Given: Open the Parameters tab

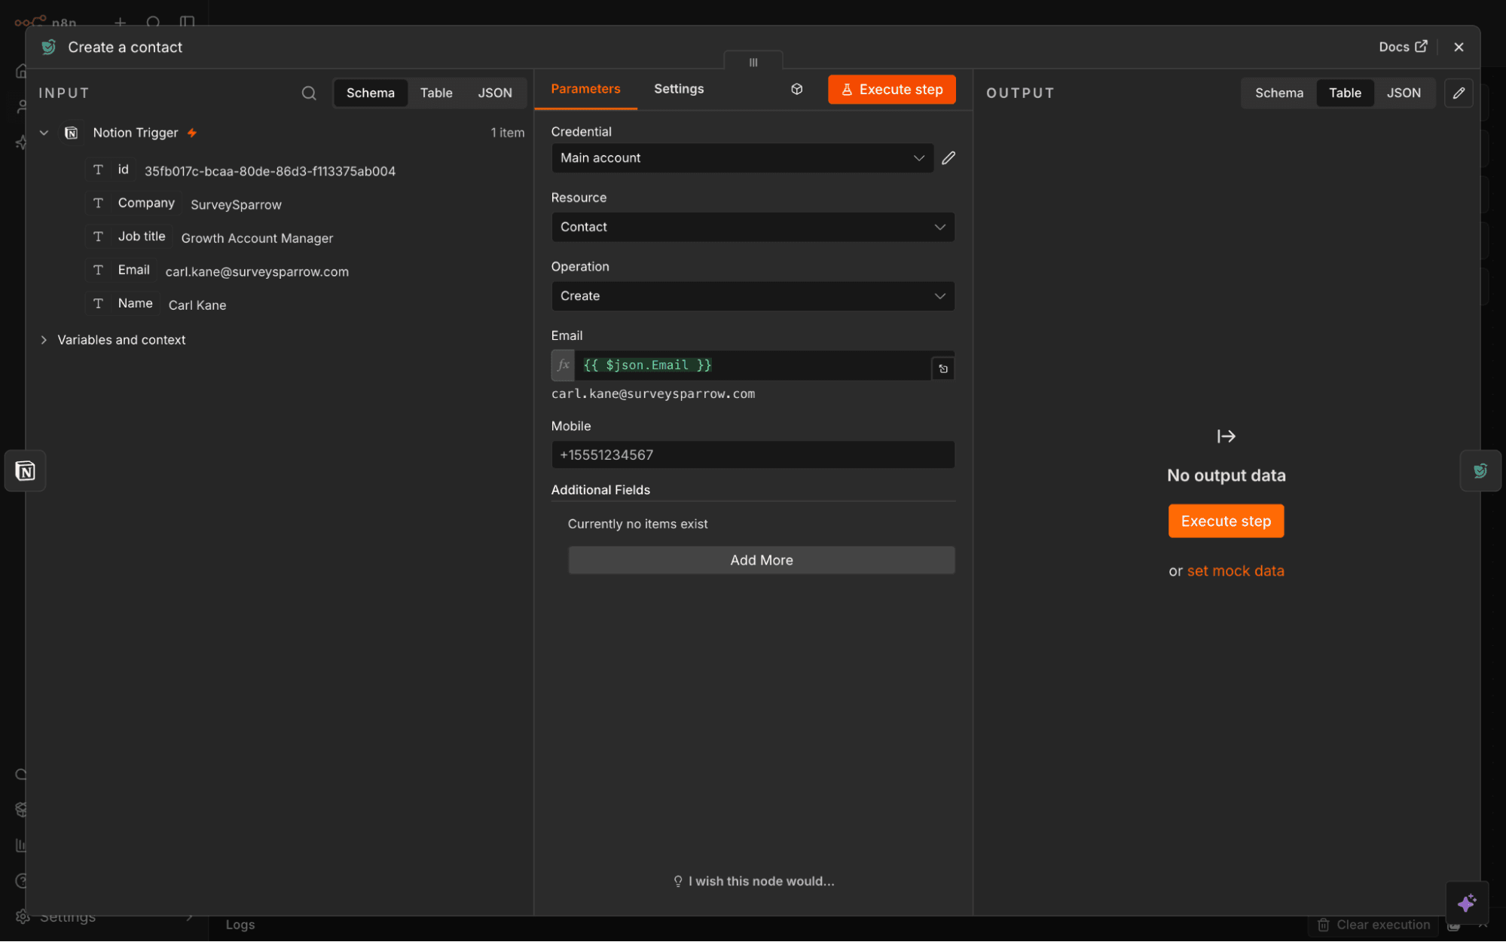Looking at the screenshot, I should [x=585, y=89].
